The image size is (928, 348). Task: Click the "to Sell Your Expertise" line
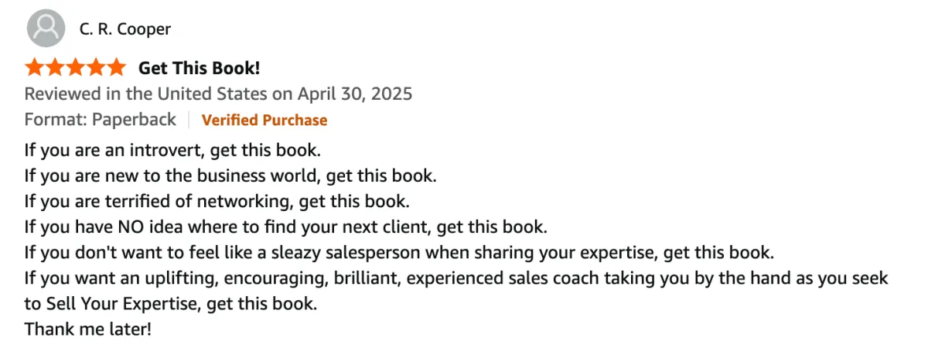pyautogui.click(x=171, y=303)
